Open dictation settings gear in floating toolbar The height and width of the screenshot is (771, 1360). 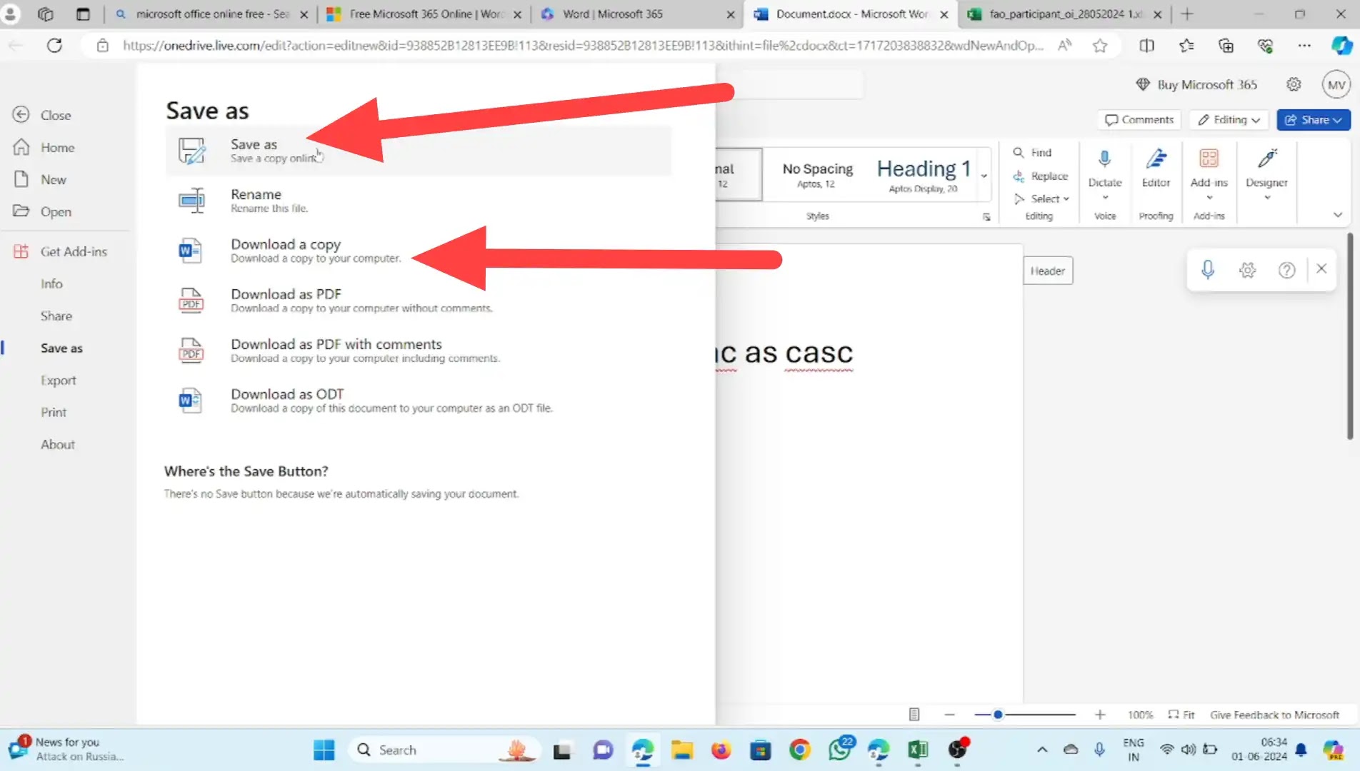[1247, 270]
